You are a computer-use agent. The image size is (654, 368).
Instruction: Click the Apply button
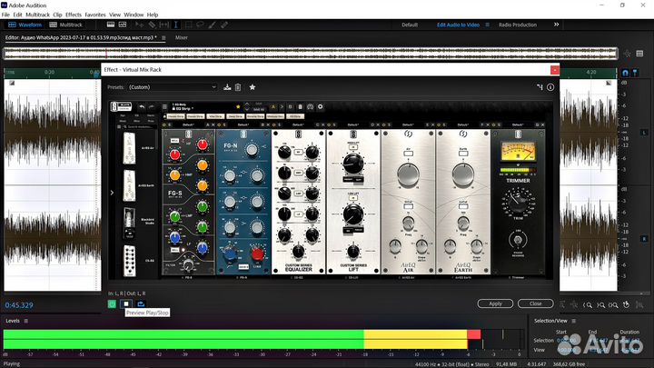[495, 303]
